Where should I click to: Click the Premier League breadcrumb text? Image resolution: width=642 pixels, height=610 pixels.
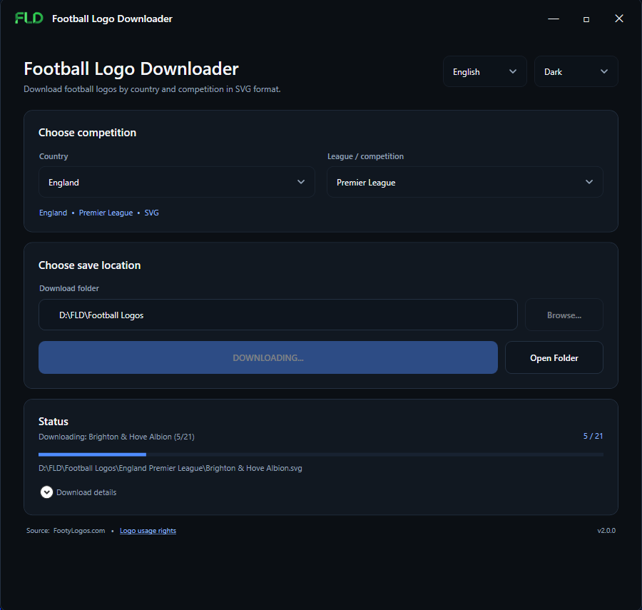pyautogui.click(x=106, y=213)
